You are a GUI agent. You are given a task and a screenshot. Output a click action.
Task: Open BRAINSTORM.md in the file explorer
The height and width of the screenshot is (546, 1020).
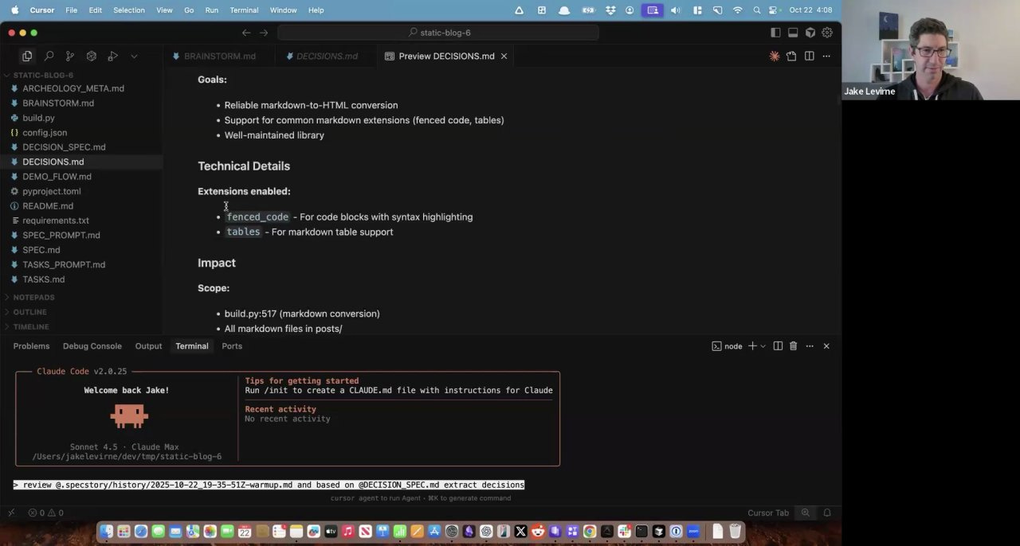[x=58, y=103]
